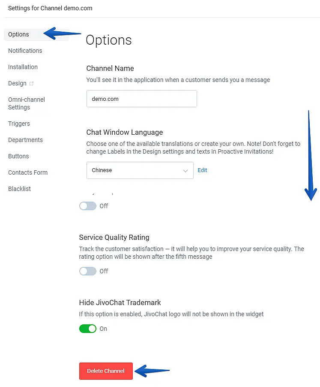Focus the Channel Name input field
Viewport: 320px width, 387px height.
coord(141,99)
